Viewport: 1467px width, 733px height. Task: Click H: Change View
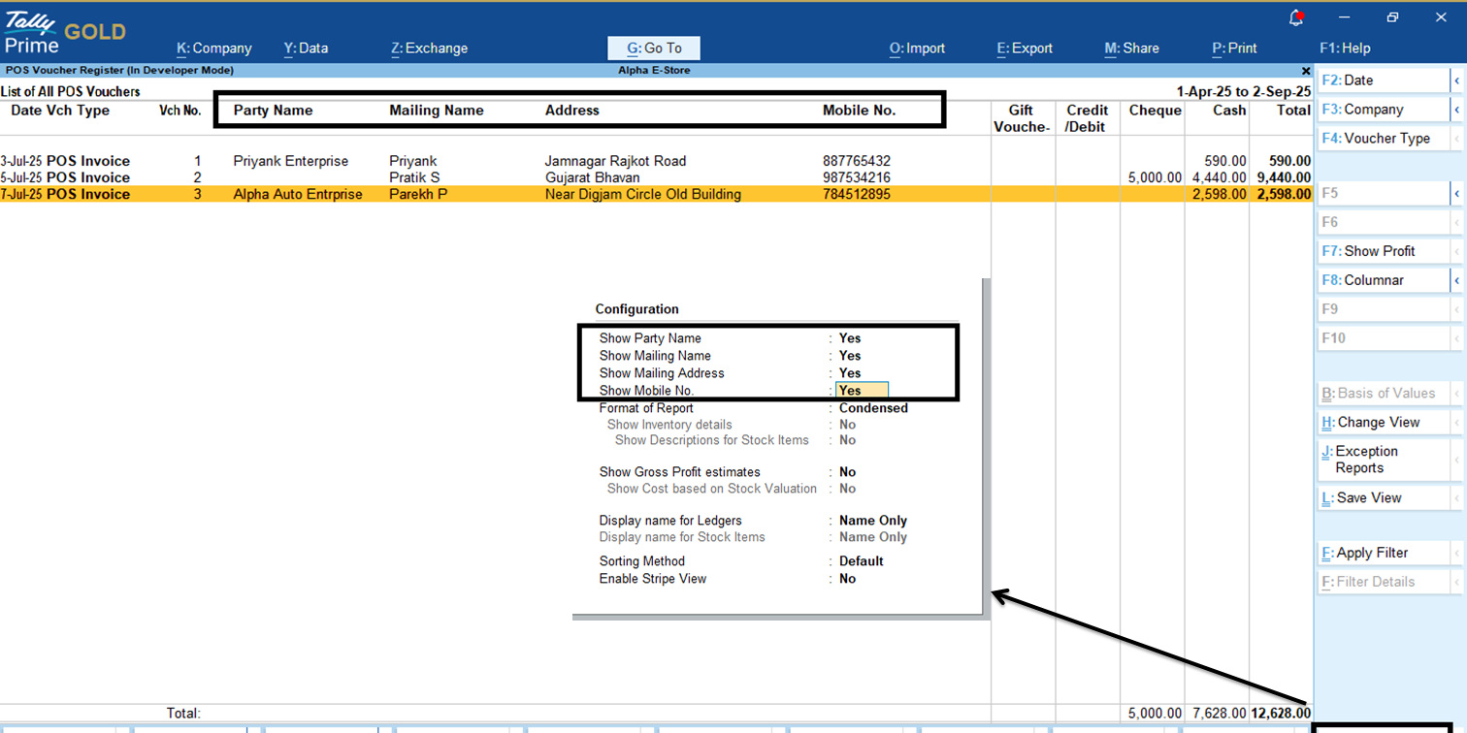click(1380, 422)
